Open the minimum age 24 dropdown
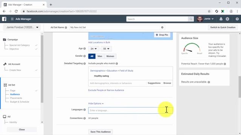The width and height of the screenshot is (241, 135). [93, 49]
